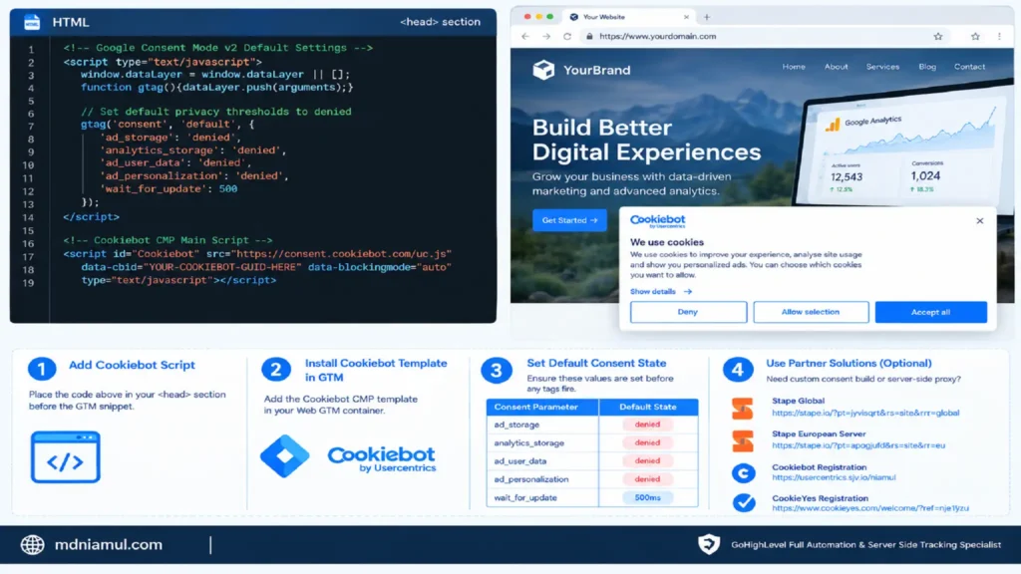The image size is (1021, 574).
Task: Click the macOS green maximize dot
Action: click(x=550, y=16)
